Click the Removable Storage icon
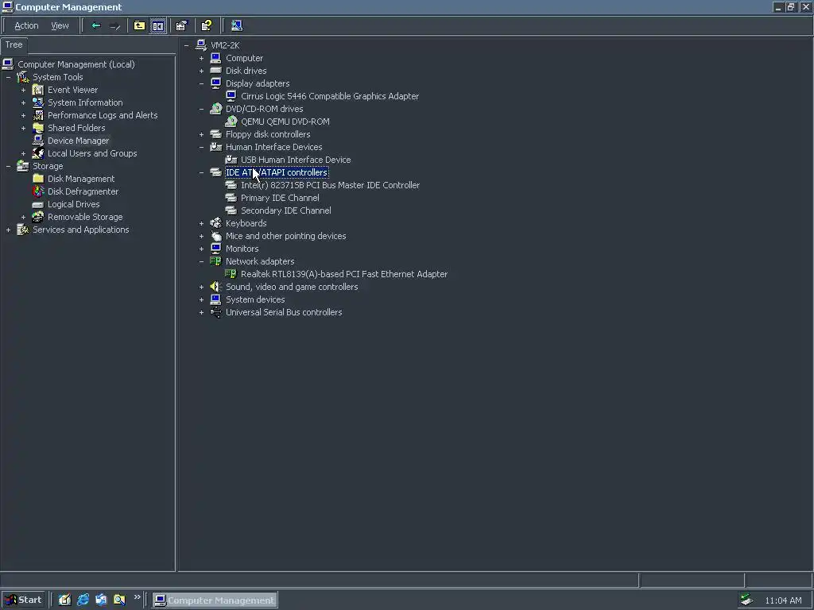 (x=38, y=217)
